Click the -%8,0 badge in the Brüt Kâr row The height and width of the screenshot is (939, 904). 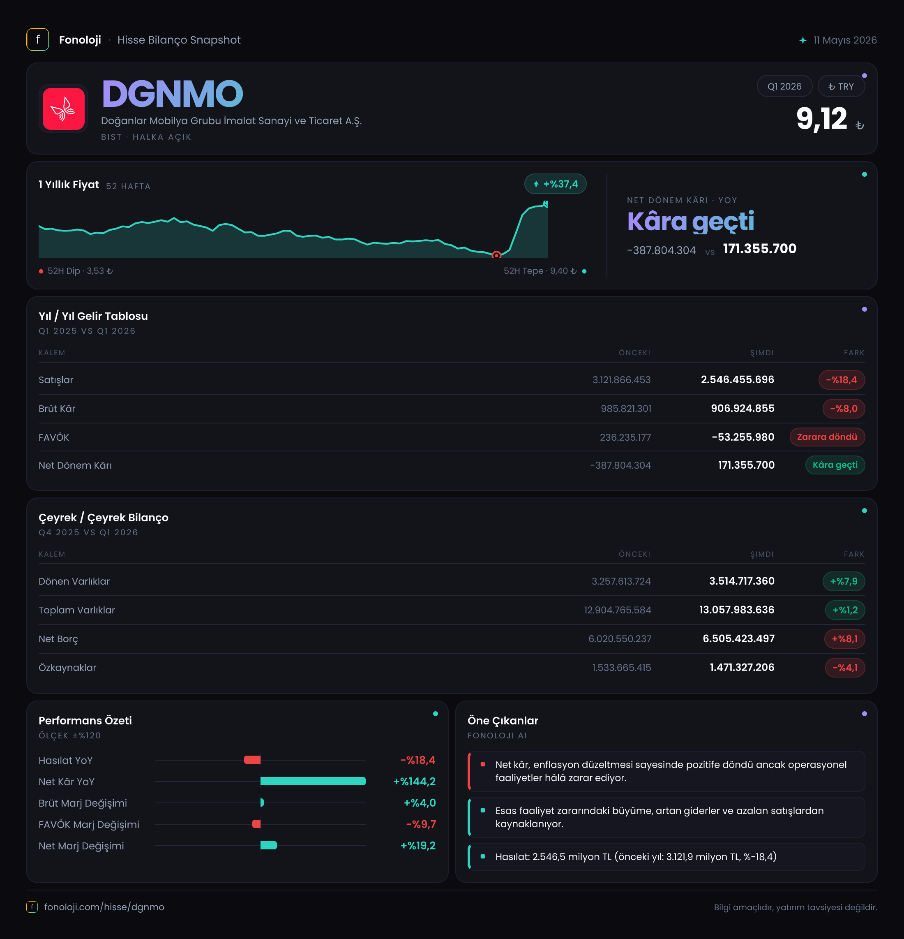click(x=844, y=409)
